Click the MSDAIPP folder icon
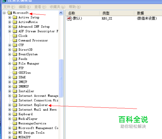The width and height of the screenshot is (162, 139). coord(15,137)
